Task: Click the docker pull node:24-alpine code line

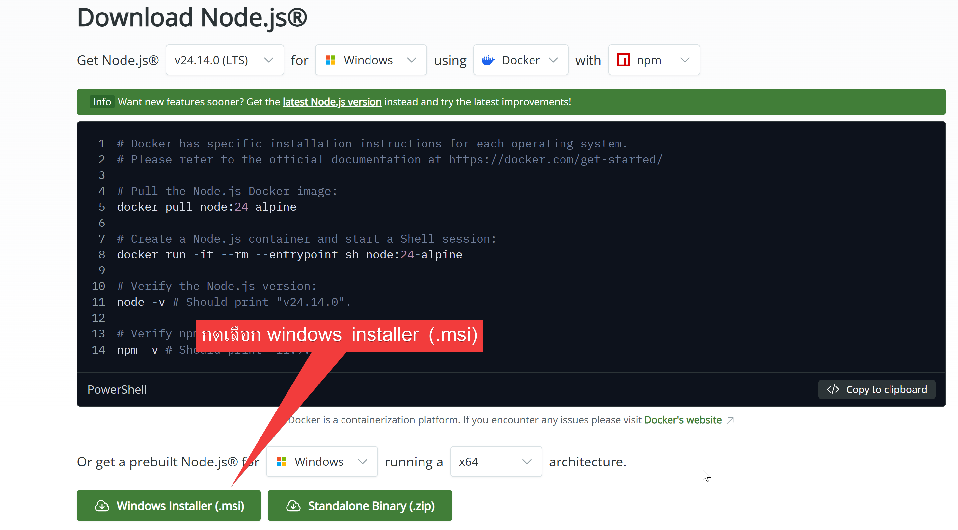Action: pyautogui.click(x=206, y=207)
